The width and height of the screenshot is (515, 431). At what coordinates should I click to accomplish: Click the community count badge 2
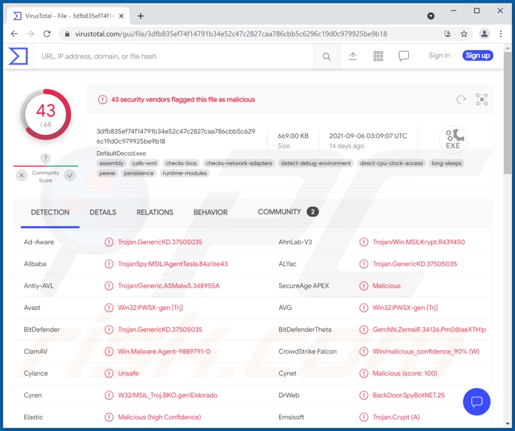click(x=313, y=212)
